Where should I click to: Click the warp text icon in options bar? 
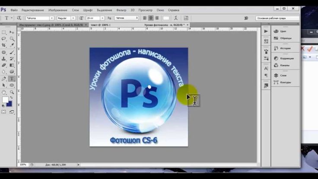click(176, 18)
